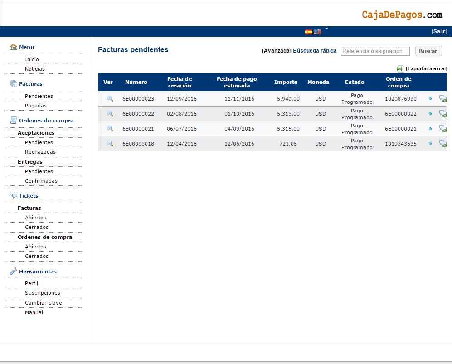Click the Importe column header
452x364 pixels.
(x=286, y=82)
